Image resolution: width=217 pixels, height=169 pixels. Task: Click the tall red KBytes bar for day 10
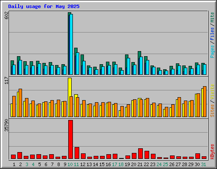[71, 139]
